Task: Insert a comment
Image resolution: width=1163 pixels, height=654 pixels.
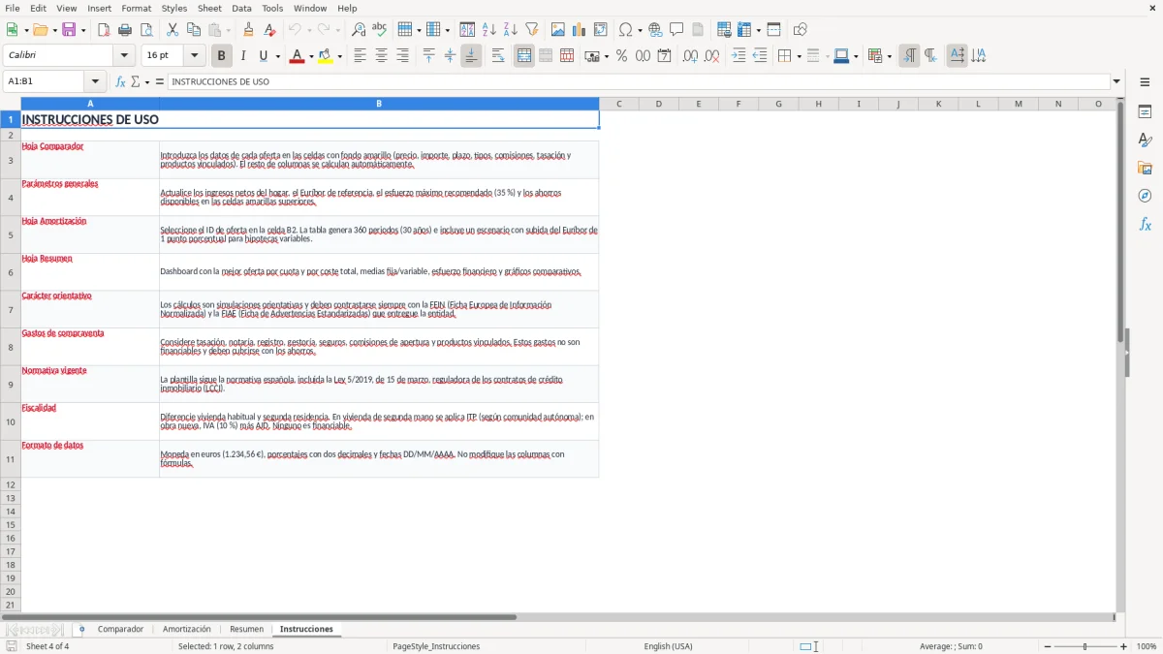Action: 676,30
